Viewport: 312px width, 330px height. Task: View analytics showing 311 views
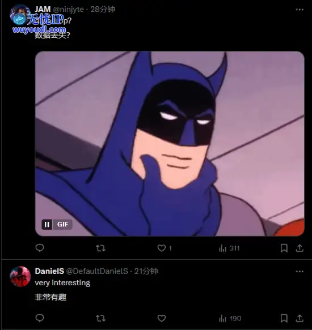pos(229,248)
